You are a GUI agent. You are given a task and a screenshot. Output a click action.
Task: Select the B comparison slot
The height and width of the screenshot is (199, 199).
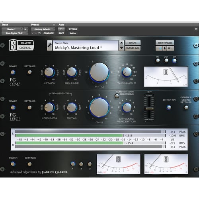[170, 48]
